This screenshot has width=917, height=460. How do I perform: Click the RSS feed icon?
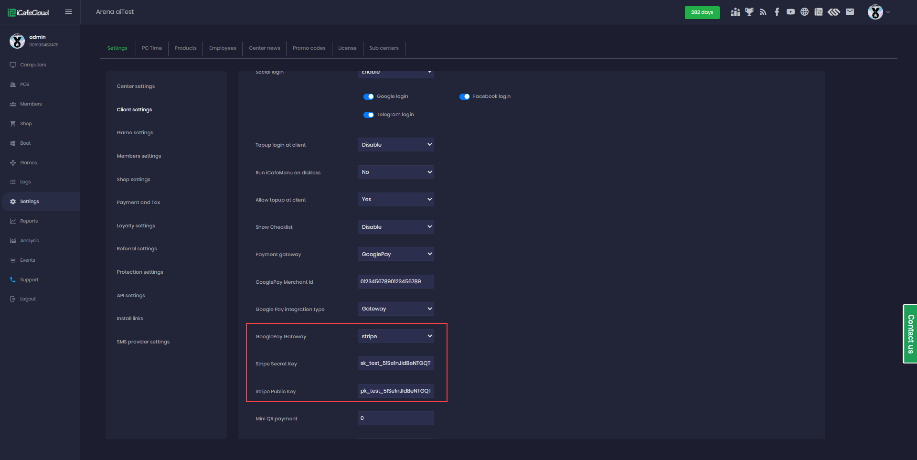pyautogui.click(x=763, y=12)
